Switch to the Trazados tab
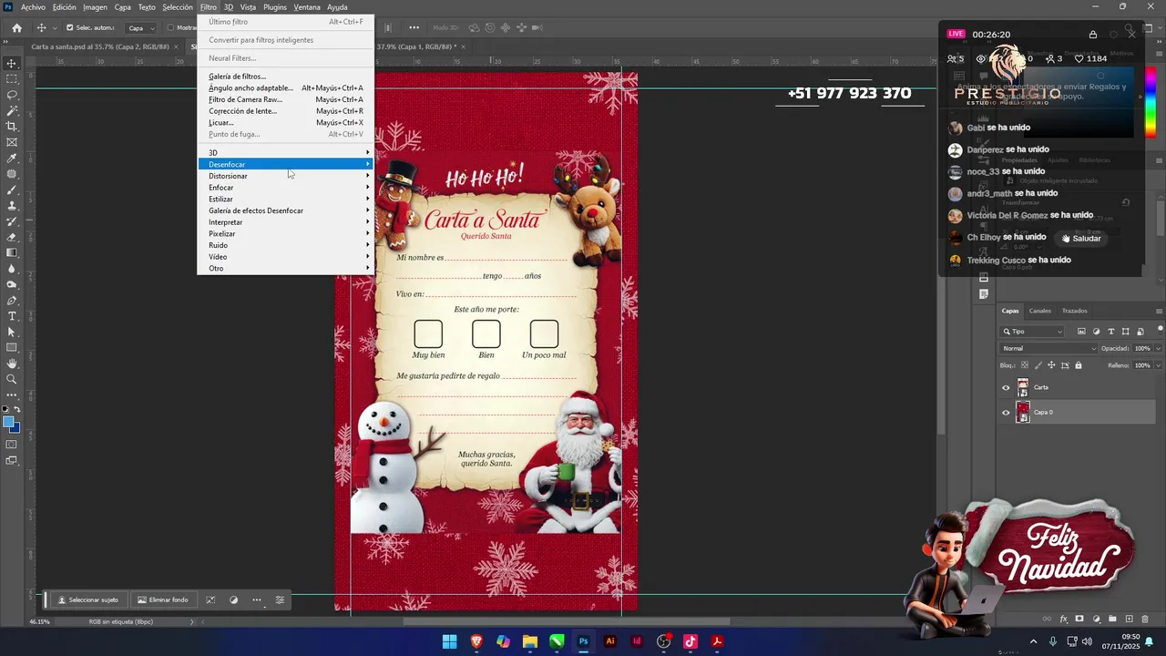Viewport: 1166px width, 656px height. click(1074, 311)
